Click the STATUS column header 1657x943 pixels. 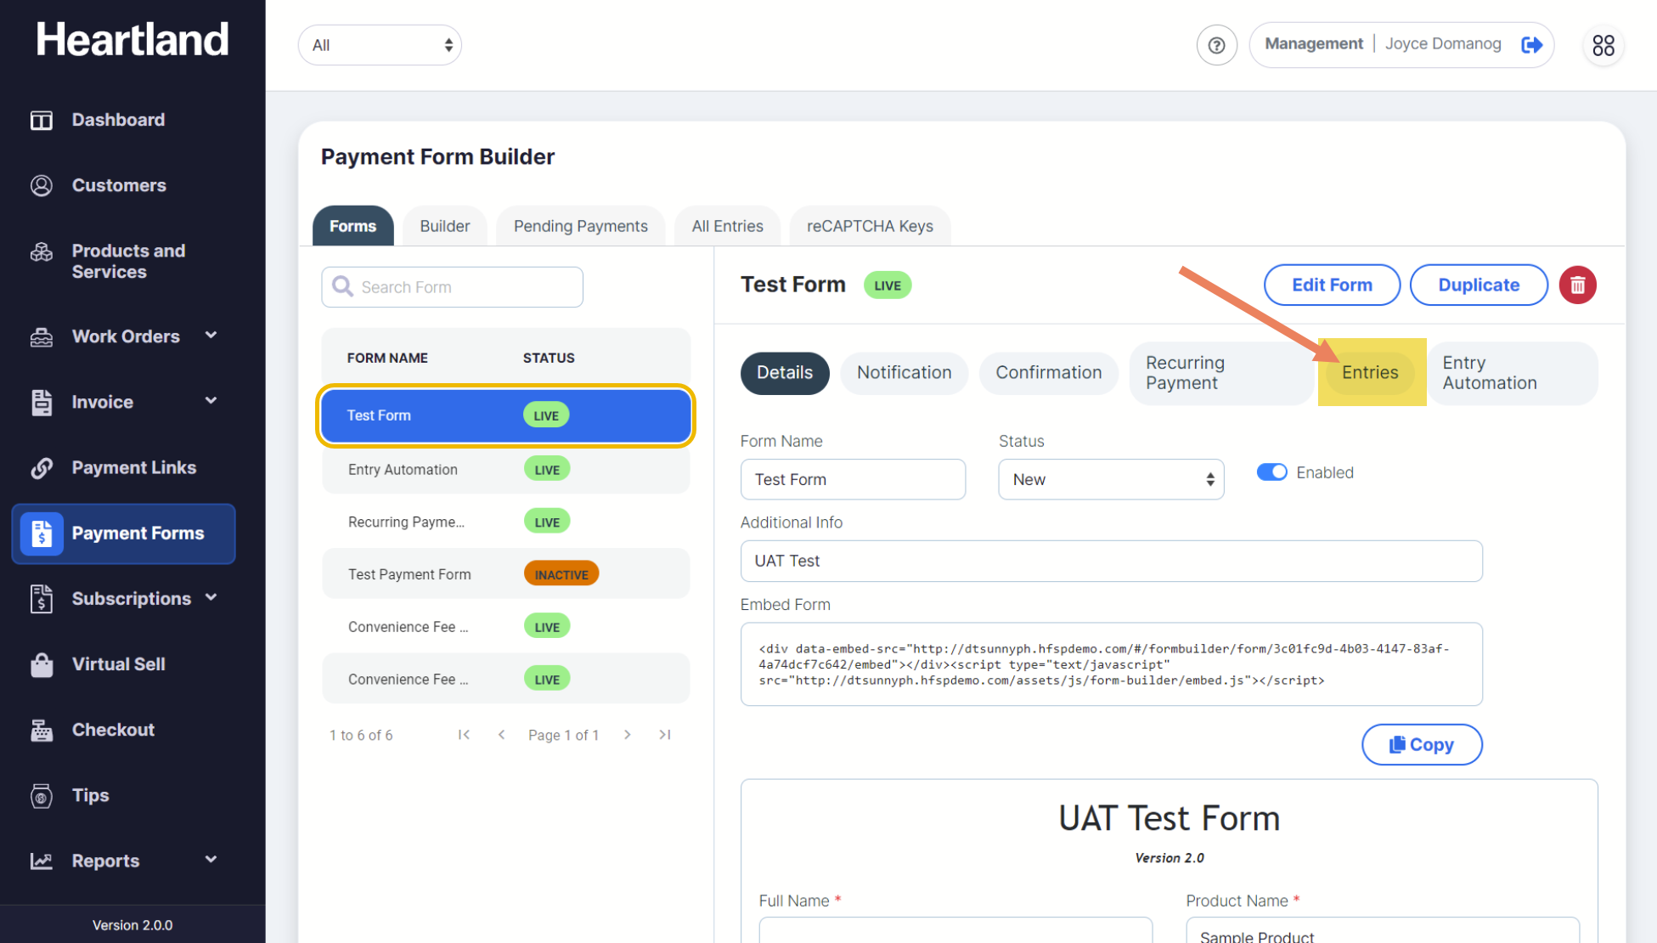click(549, 358)
